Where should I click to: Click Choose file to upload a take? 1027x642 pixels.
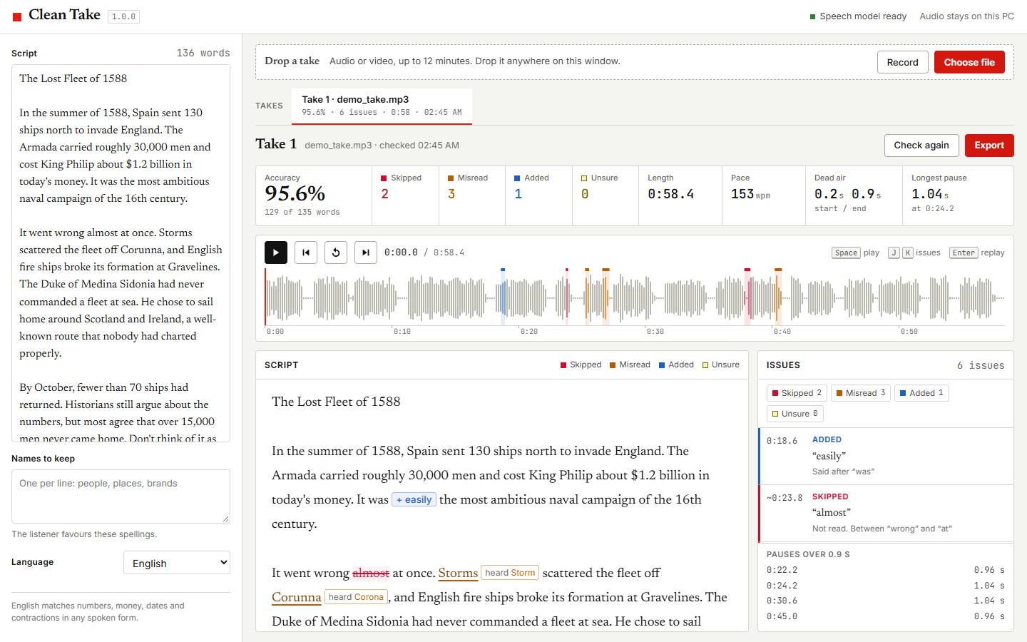click(969, 62)
